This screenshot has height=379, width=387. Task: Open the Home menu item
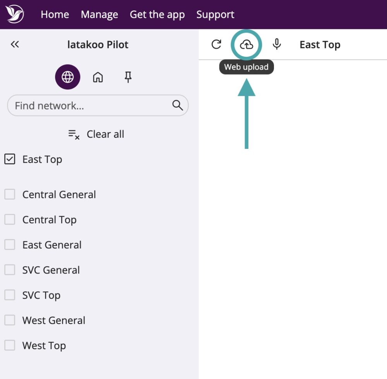(55, 15)
